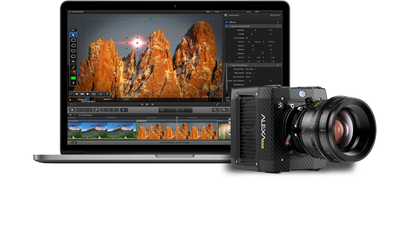Select the arrow pointer tool in TrackX palette
The width and height of the screenshot is (408, 230).
point(73,35)
